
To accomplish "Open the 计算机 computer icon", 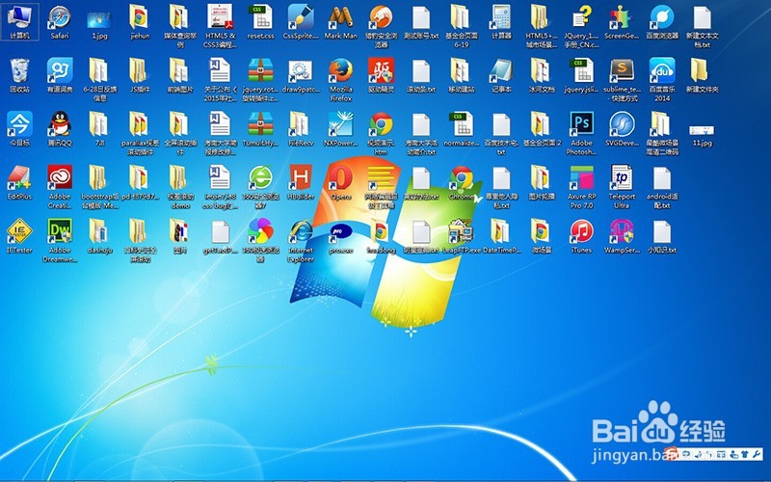I will tap(19, 22).
